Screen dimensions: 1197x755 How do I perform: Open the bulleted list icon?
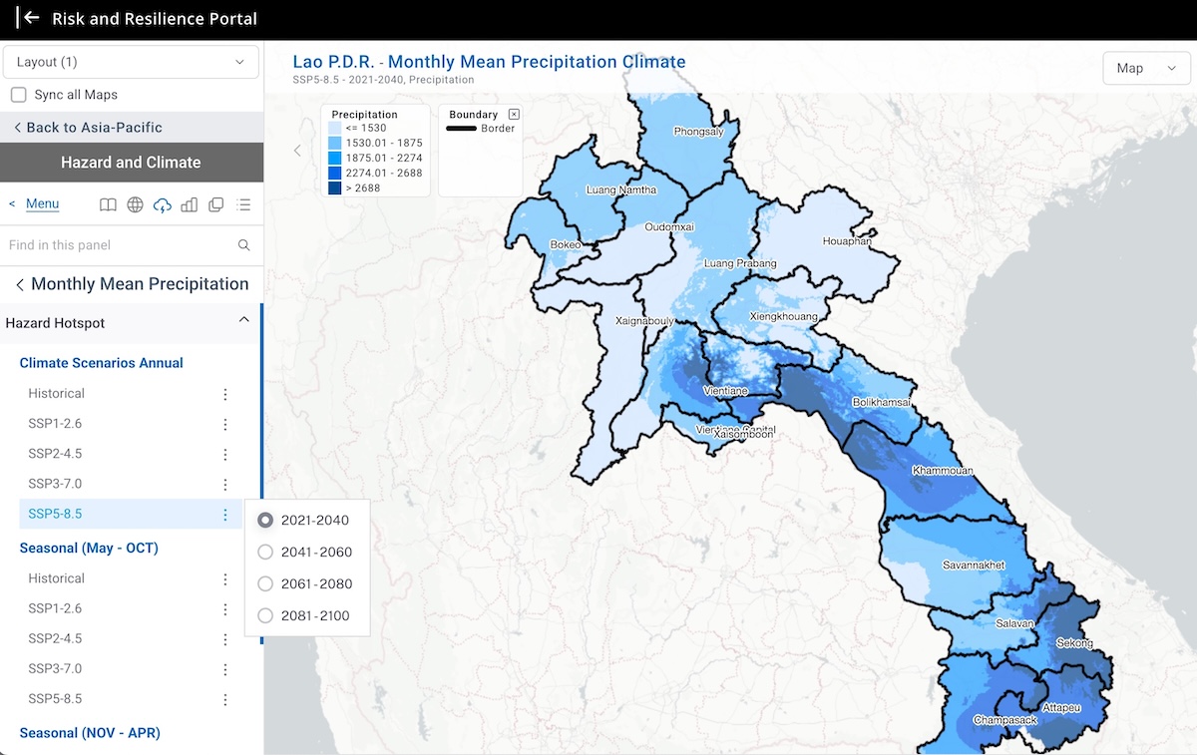click(x=243, y=204)
